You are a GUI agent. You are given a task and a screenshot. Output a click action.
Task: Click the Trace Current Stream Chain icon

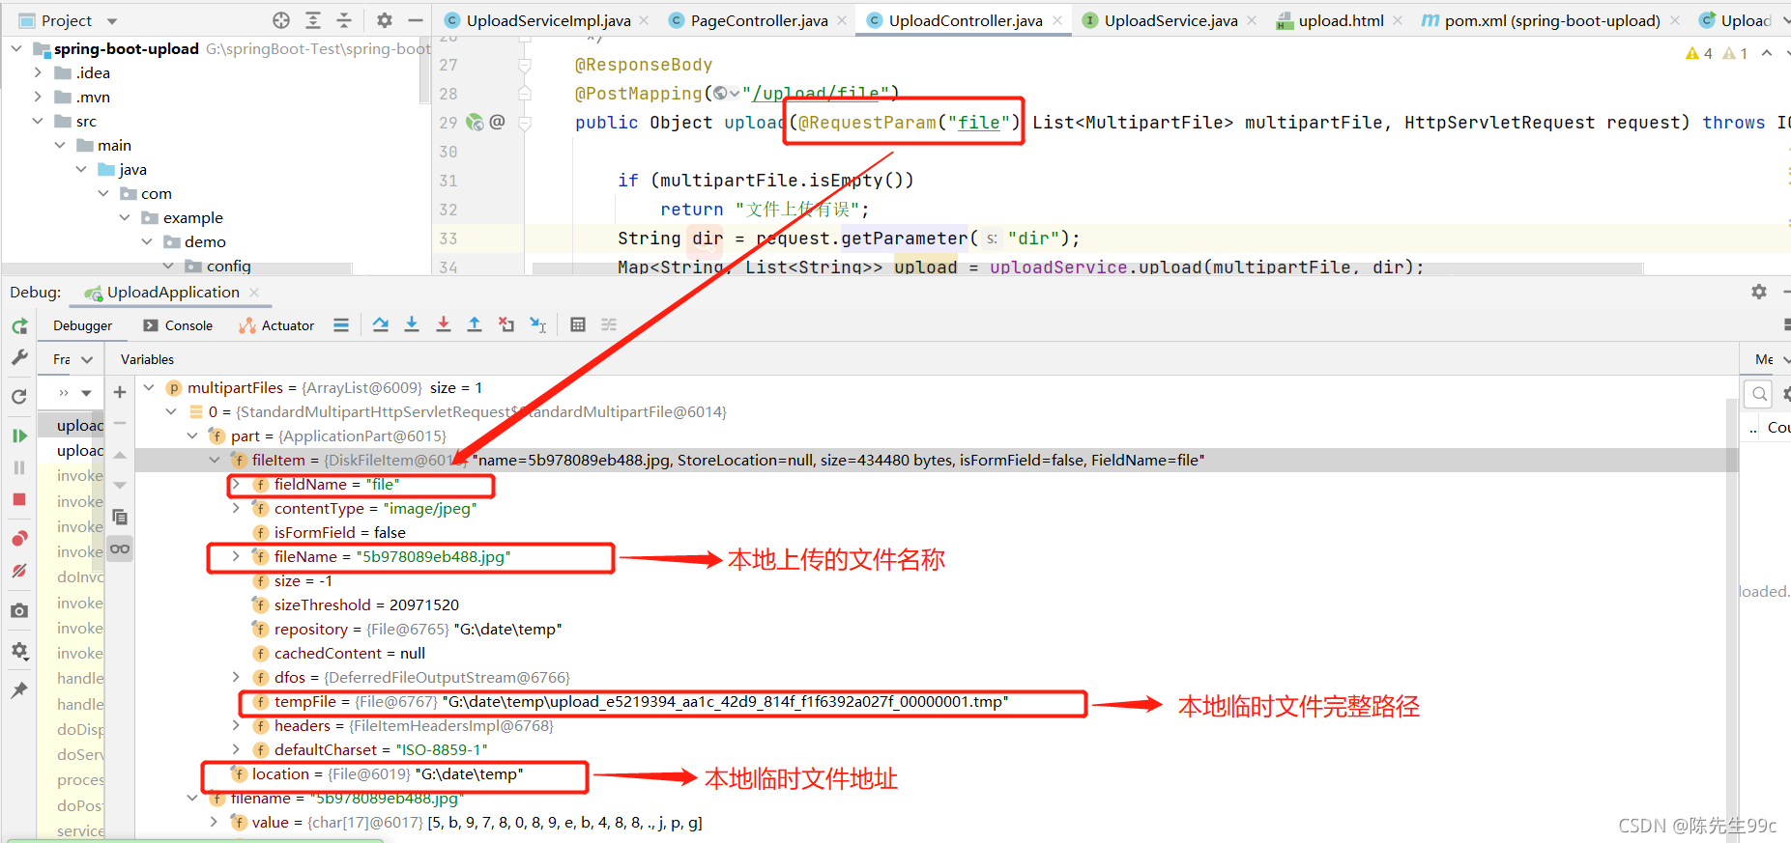click(x=609, y=324)
